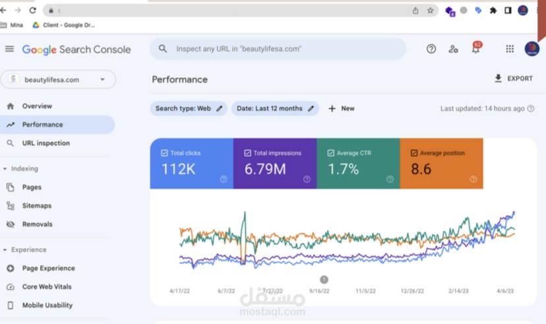Click the 6.79M impressions value
This screenshot has height=324, width=546.
265,170
